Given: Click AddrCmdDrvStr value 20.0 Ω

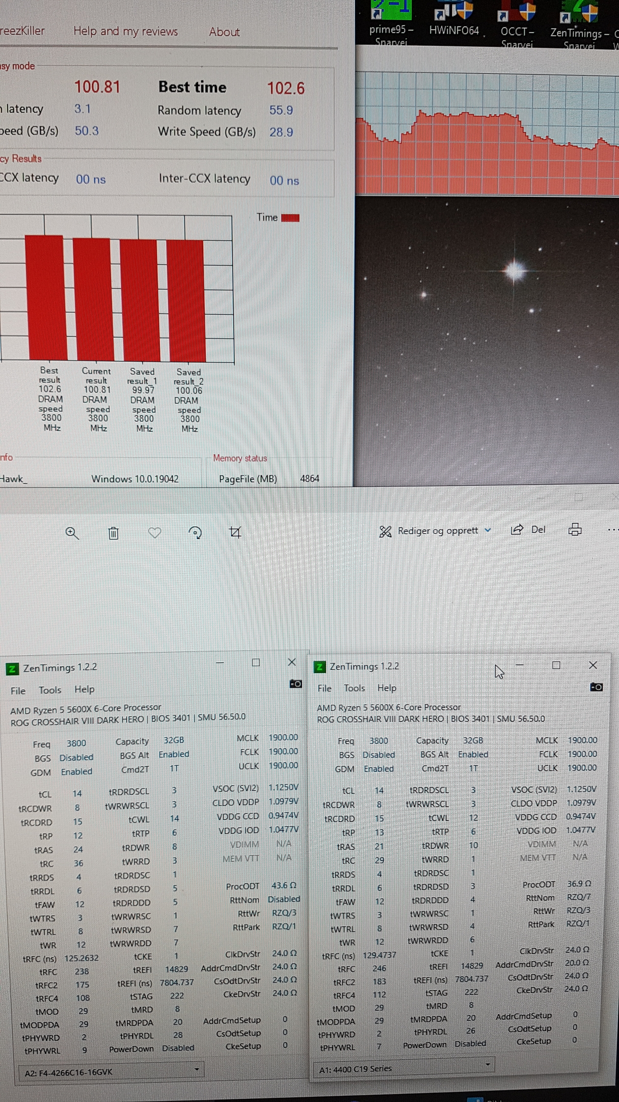Looking at the screenshot, I should (577, 963).
